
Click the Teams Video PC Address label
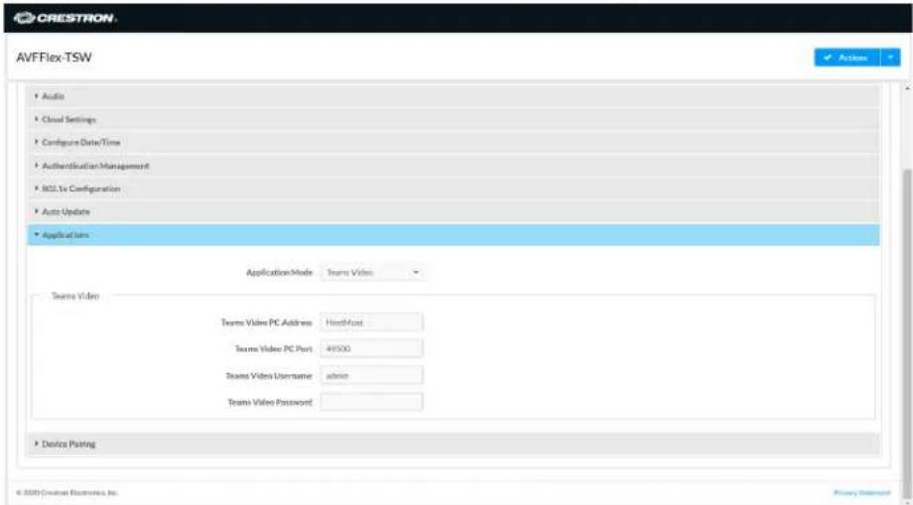(267, 322)
